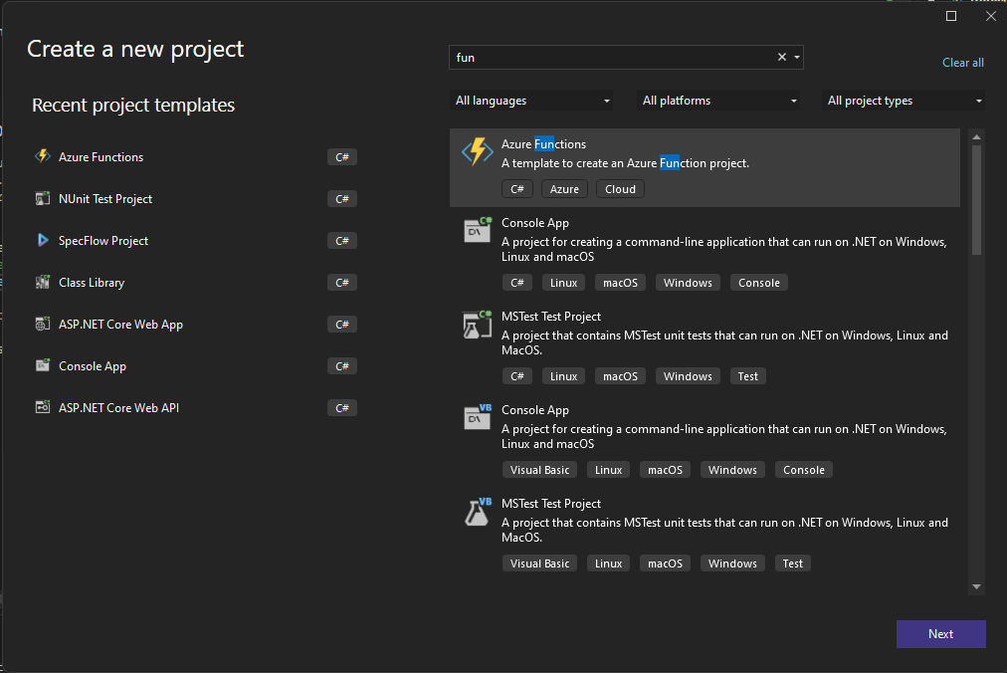Select Console App from recent project templates

tap(93, 366)
